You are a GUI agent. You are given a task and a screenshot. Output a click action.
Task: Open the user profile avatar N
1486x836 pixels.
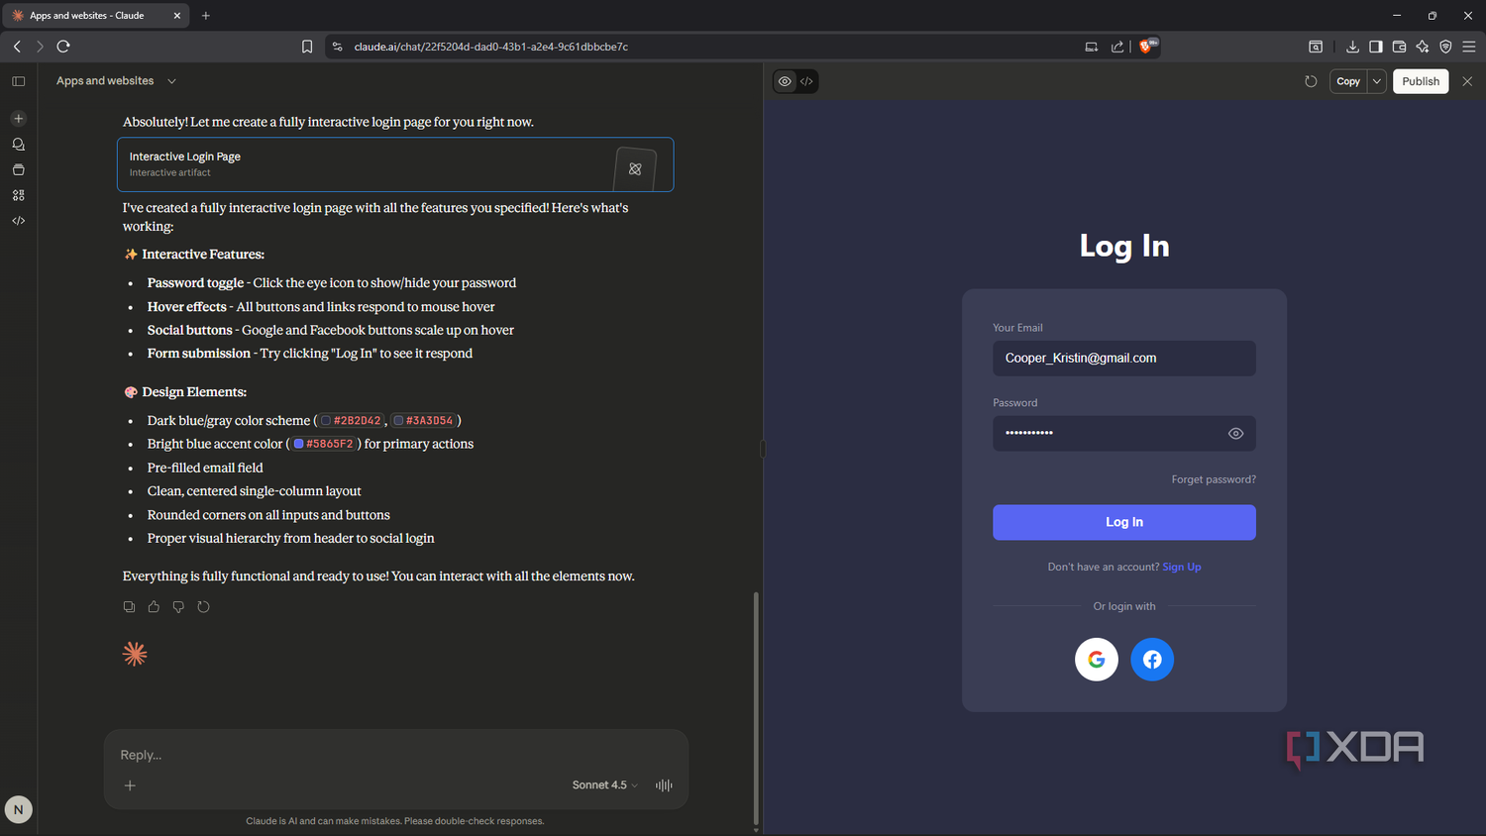tap(18, 809)
